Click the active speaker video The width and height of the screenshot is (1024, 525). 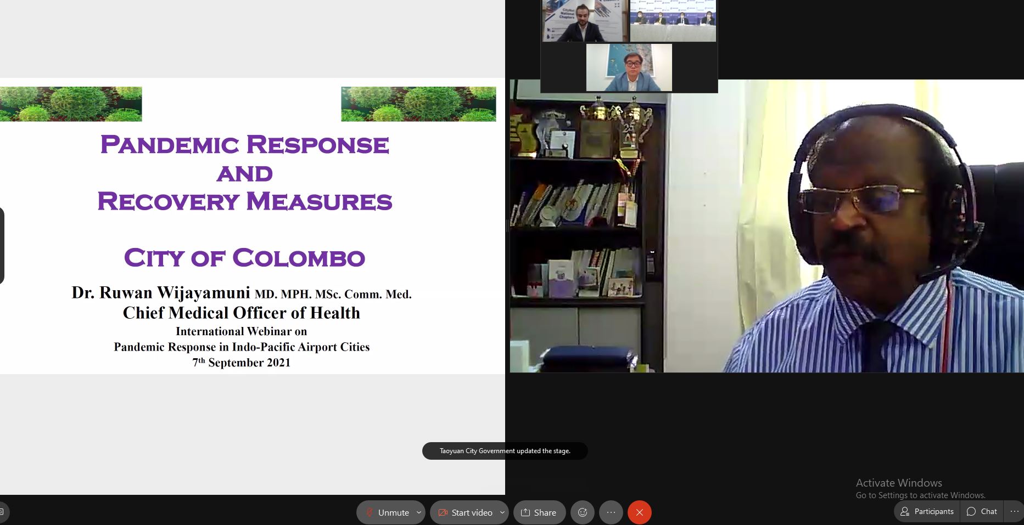[x=766, y=226]
